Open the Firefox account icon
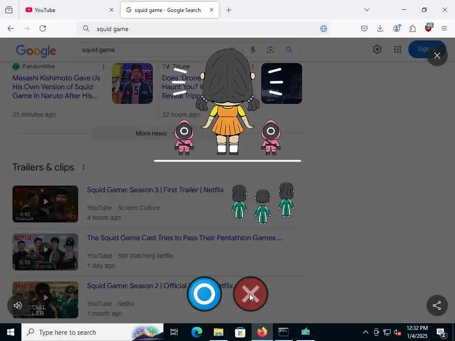 [x=396, y=28]
